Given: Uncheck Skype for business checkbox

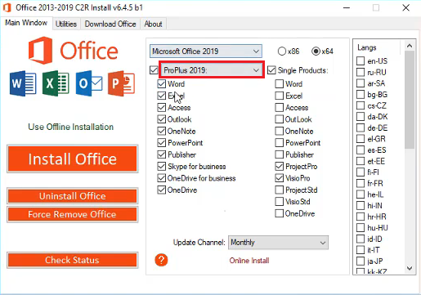Looking at the screenshot, I should click(x=162, y=166).
